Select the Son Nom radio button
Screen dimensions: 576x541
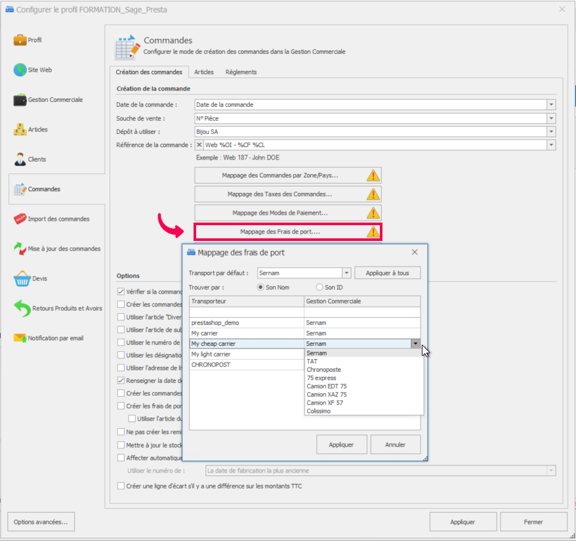click(x=260, y=288)
